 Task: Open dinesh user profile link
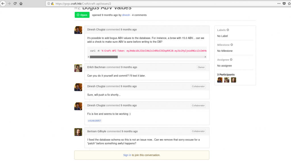click(x=126, y=15)
